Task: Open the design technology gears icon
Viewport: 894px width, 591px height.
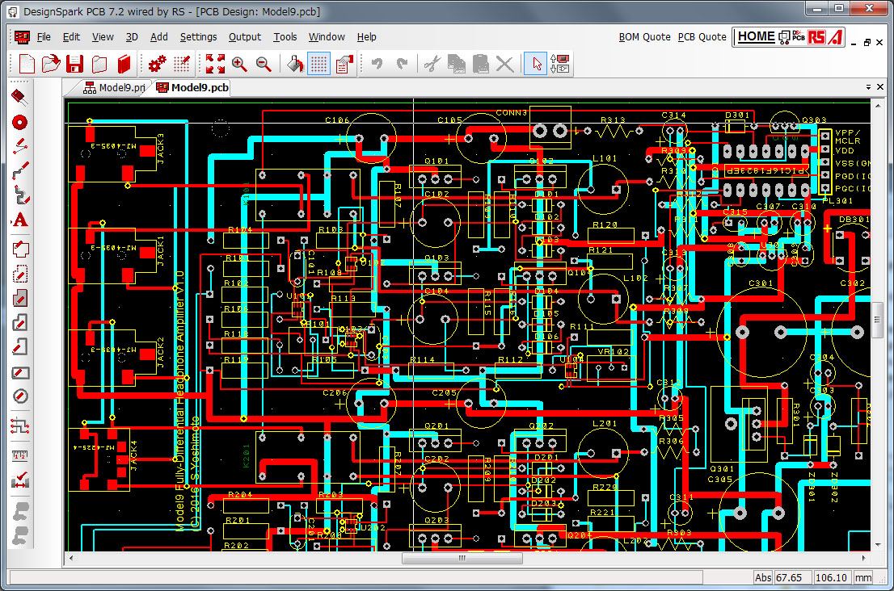Action: pyautogui.click(x=158, y=65)
